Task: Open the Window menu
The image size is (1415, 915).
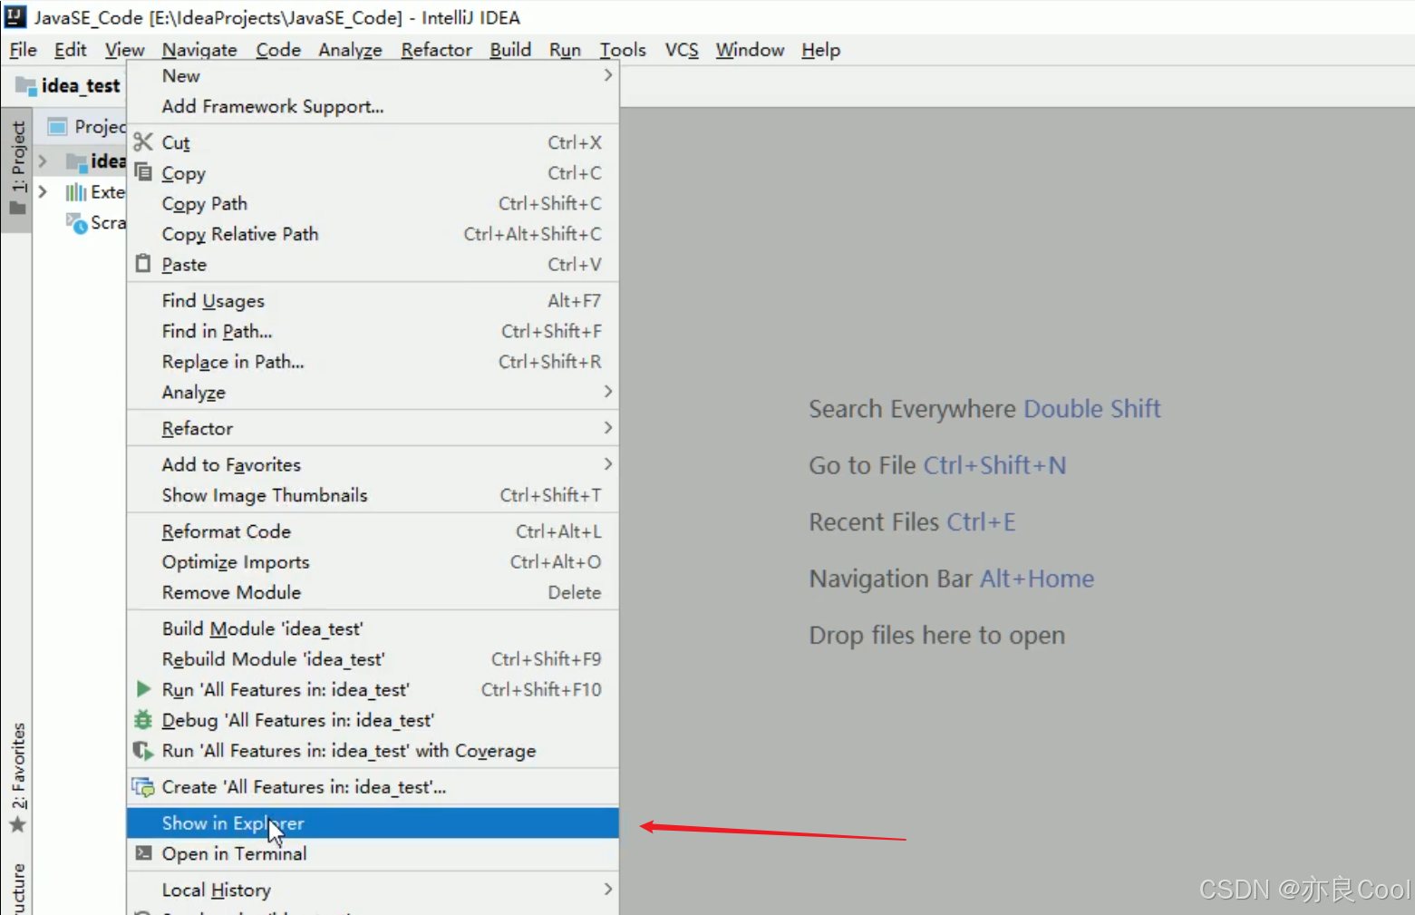Action: pos(750,50)
